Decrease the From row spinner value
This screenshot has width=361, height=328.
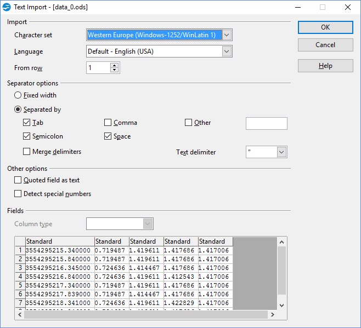(x=114, y=71)
